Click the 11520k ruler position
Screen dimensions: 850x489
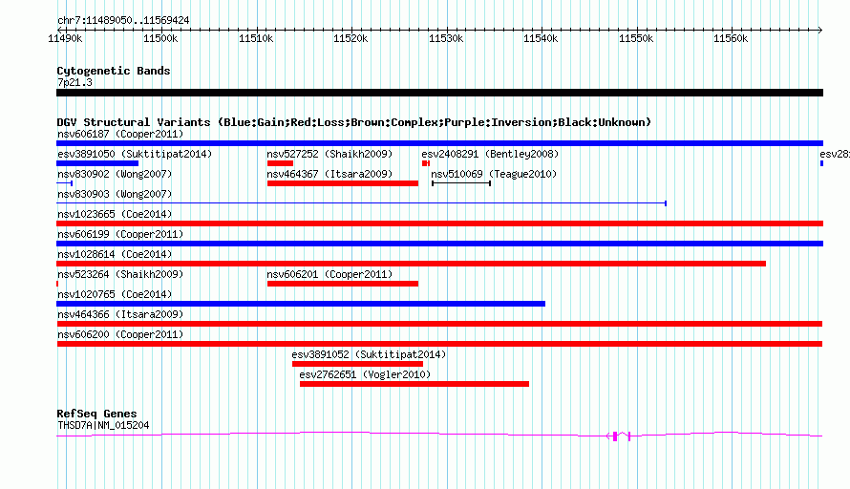pyautogui.click(x=351, y=38)
